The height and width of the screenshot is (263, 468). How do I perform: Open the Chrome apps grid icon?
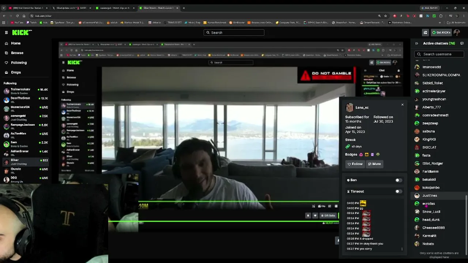[x=4, y=23]
